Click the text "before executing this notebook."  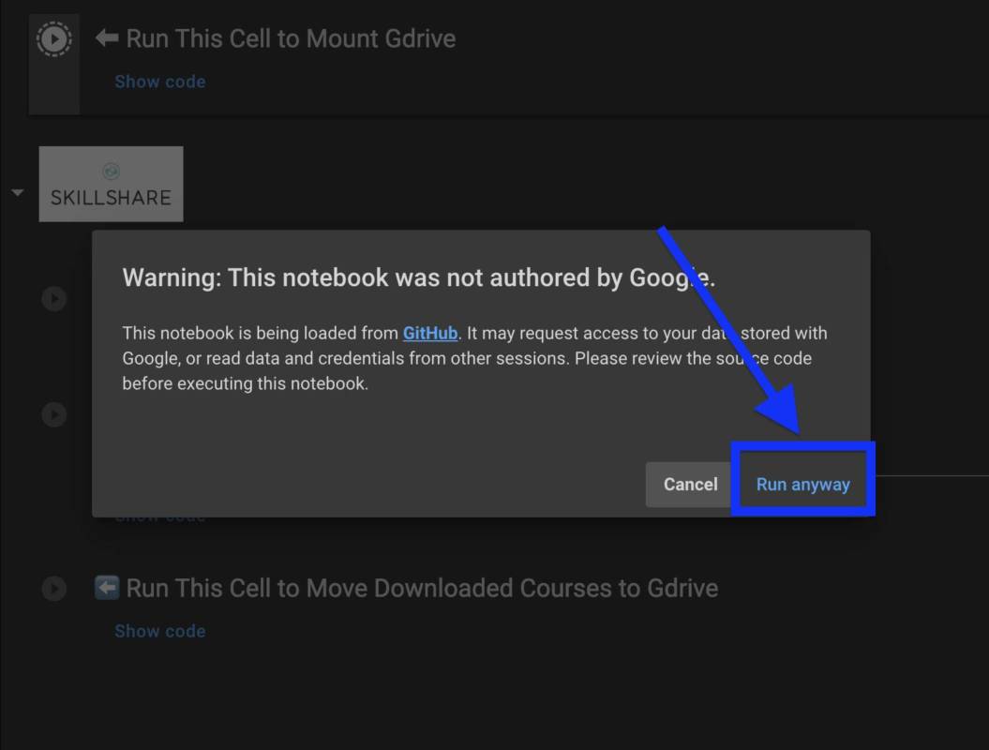[x=246, y=383]
